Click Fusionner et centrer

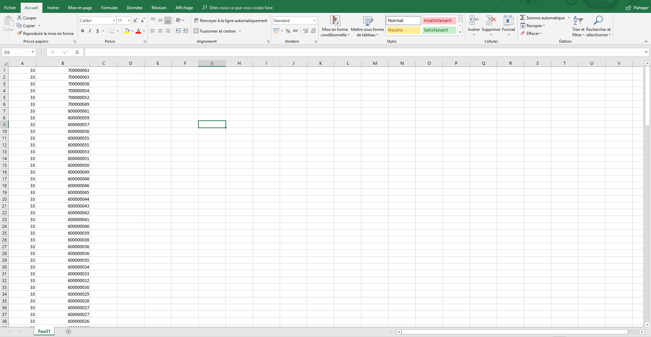(x=215, y=31)
